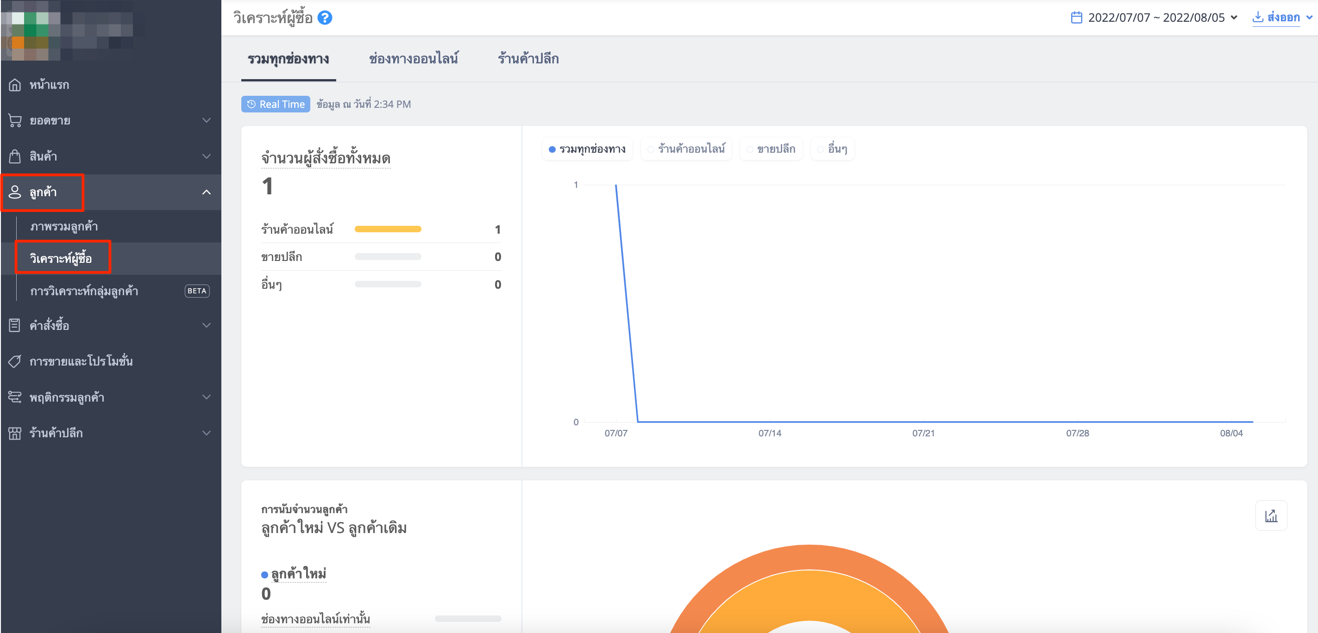Switch to the ร้านค้าปลีก tab
The image size is (1318, 633).
point(528,59)
